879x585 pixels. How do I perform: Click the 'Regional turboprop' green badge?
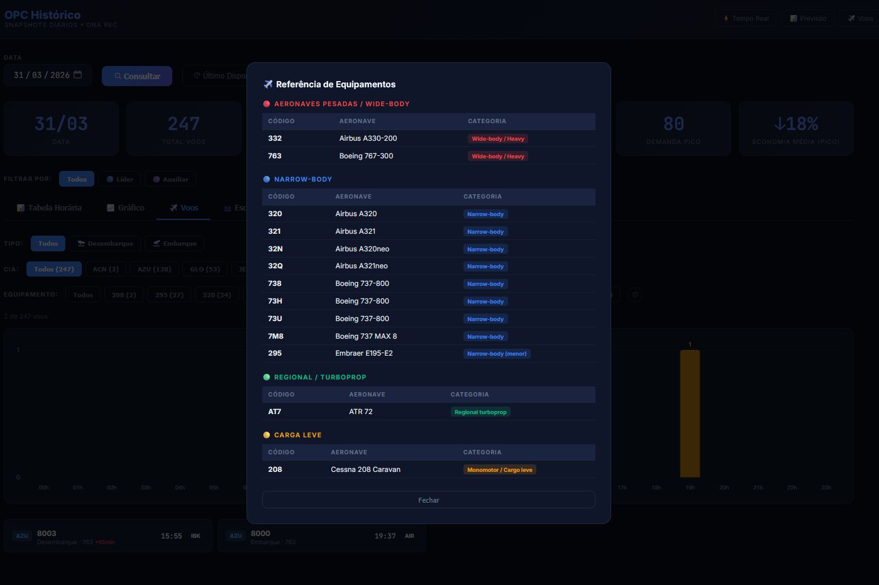click(480, 412)
